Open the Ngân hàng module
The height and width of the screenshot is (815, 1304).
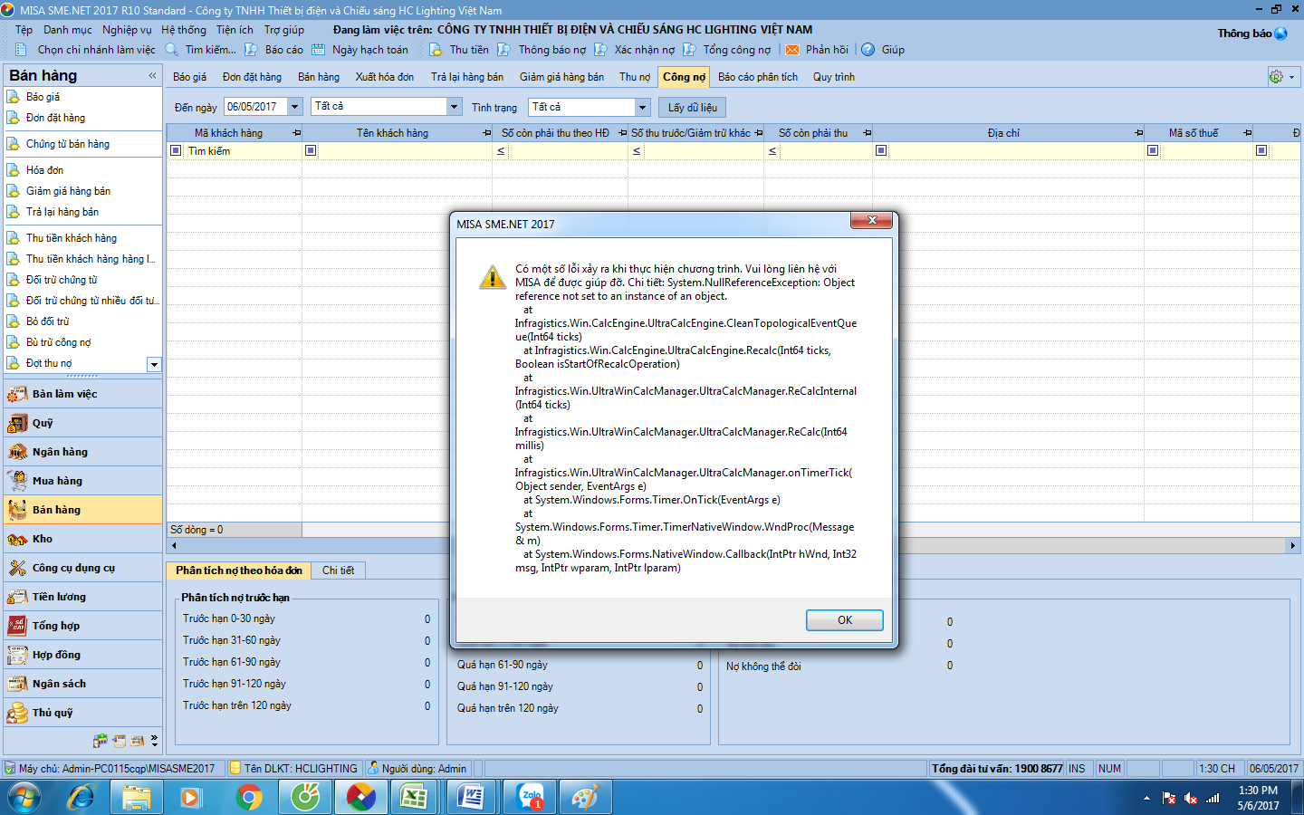click(81, 452)
